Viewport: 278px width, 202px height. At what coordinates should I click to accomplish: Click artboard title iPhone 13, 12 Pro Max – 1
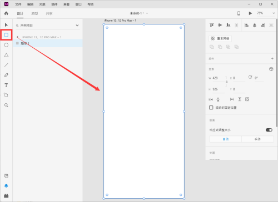pyautogui.click(x=120, y=21)
